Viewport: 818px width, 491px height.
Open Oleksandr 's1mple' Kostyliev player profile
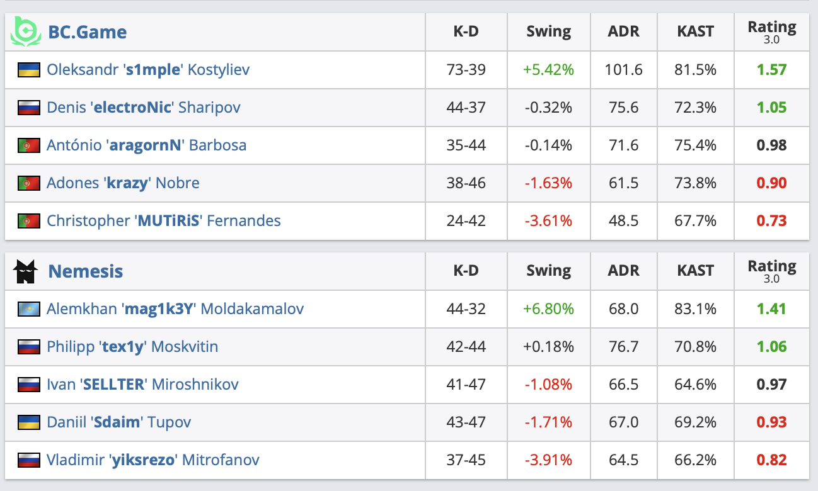click(148, 69)
